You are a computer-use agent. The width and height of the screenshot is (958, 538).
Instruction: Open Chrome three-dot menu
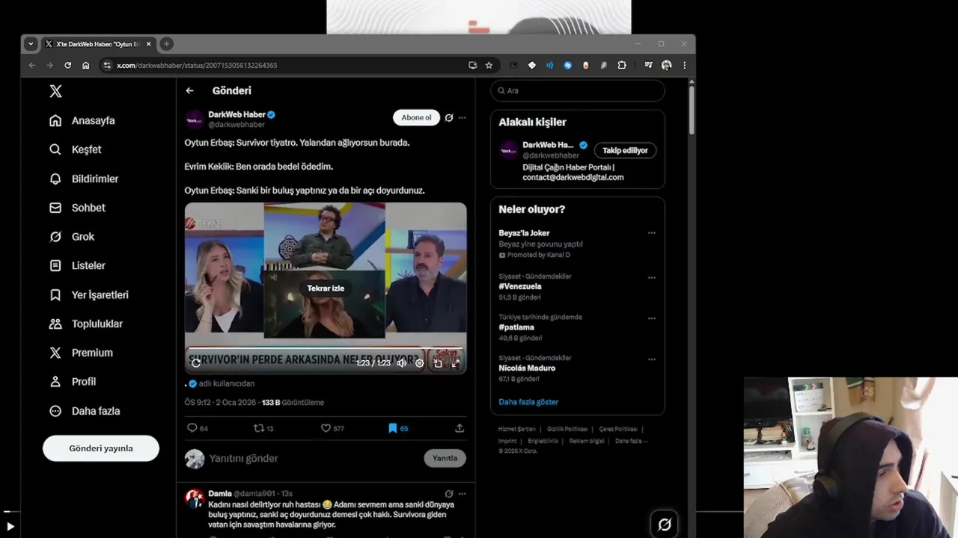684,65
